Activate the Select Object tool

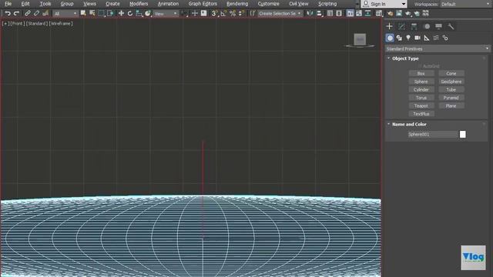click(83, 14)
